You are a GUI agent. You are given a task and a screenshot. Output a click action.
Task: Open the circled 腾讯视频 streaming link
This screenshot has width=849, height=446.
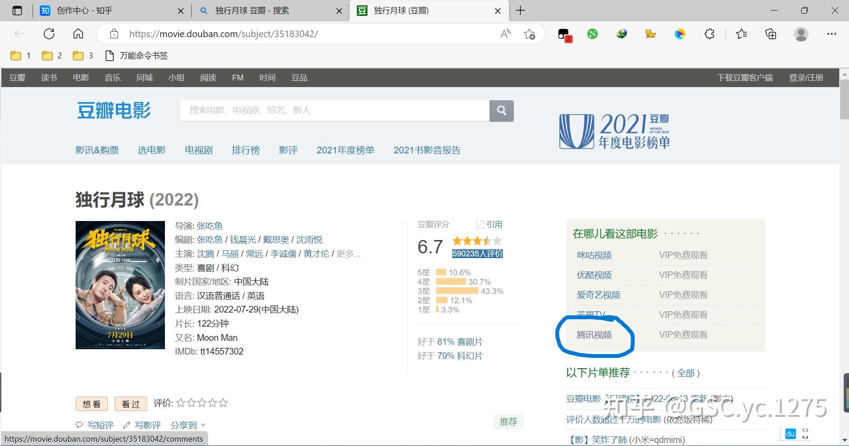pos(594,335)
